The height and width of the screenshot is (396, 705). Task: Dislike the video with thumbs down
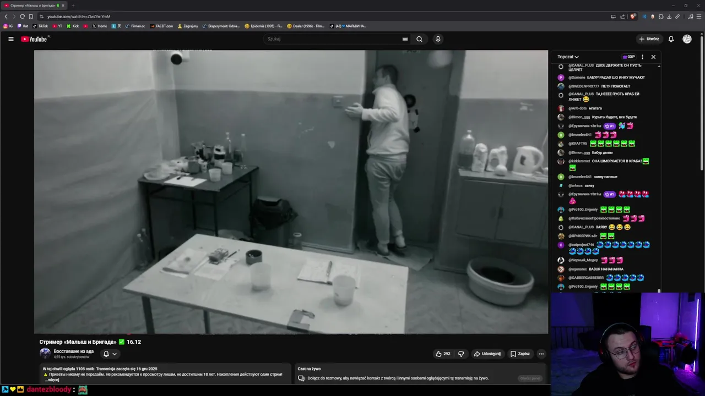[461, 354]
